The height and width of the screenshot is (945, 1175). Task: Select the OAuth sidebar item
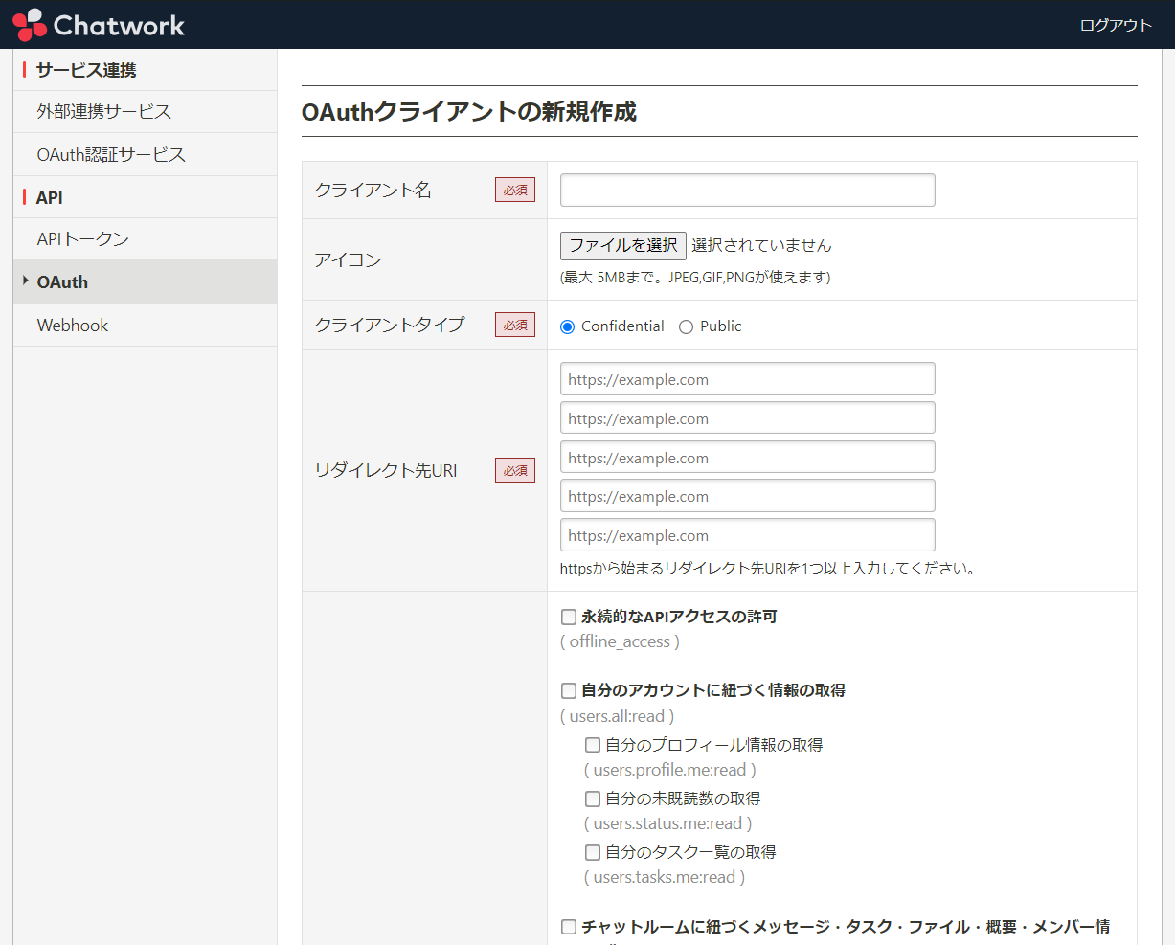[x=145, y=282]
